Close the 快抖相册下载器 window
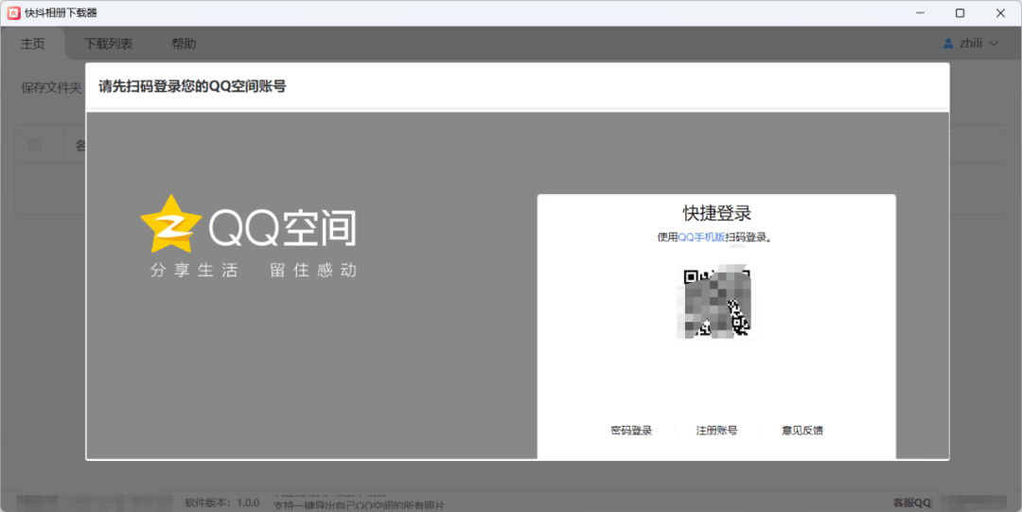This screenshot has height=512, width=1022. 1000,13
